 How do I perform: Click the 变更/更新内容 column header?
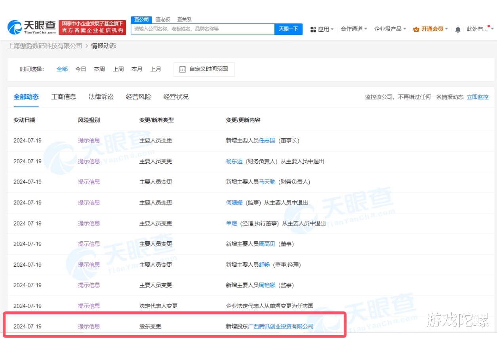[243, 120]
